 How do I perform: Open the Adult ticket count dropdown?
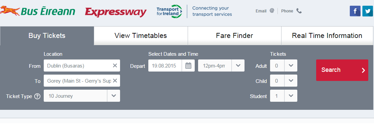(x=291, y=65)
